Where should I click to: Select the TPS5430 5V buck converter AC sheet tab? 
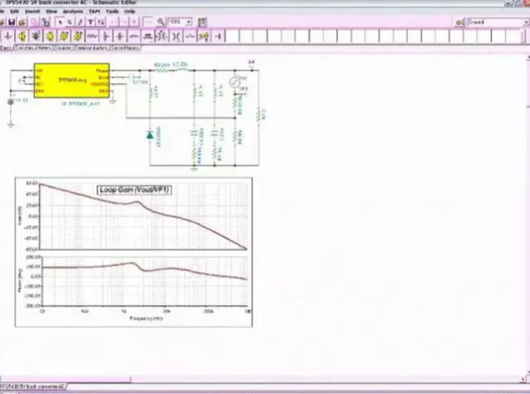[x=32, y=387]
